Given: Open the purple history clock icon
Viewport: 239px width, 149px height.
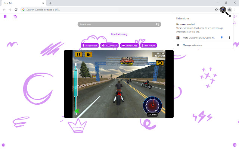Looking at the screenshot, I should pyautogui.click(x=15, y=16).
